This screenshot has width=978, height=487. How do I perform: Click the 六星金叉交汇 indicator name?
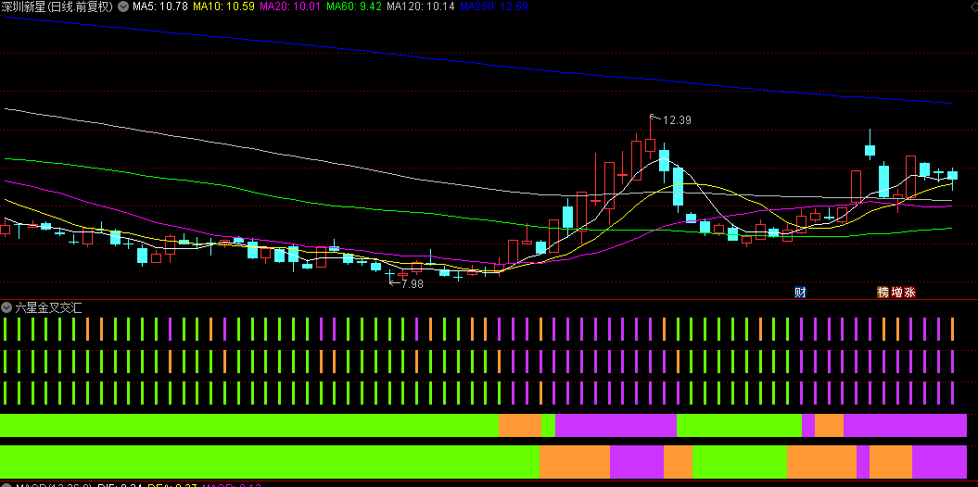point(48,307)
